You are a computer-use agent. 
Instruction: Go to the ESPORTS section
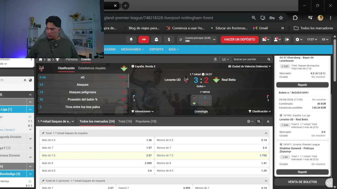point(156,49)
